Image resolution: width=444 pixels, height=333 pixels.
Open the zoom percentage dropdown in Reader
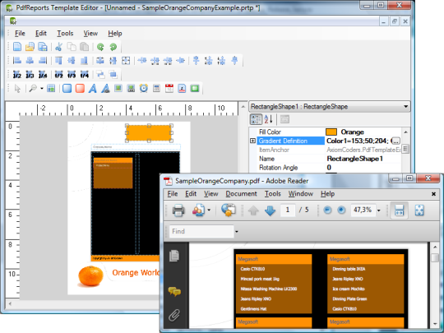378,210
